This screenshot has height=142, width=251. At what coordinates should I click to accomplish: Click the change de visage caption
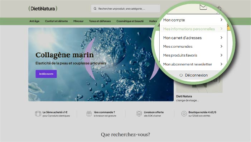[x=188, y=100]
